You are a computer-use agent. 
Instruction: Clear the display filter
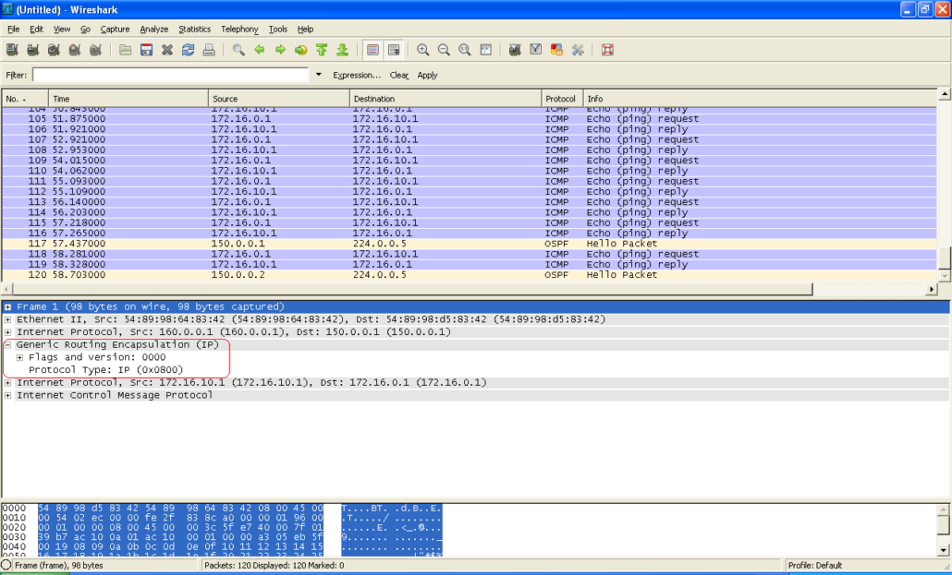tap(399, 75)
